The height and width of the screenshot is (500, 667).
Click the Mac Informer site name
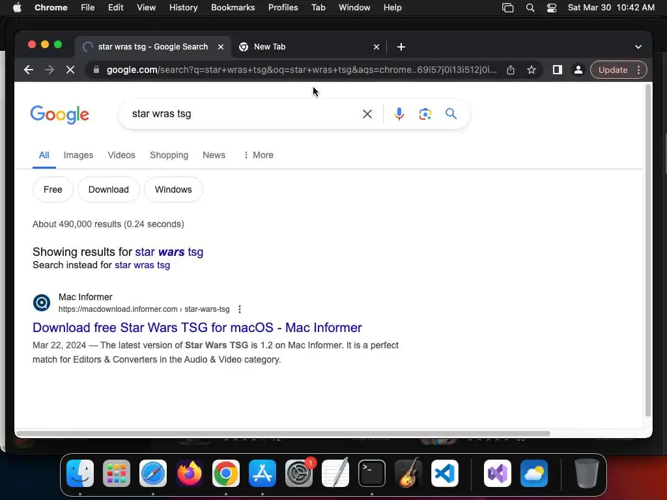click(x=85, y=297)
